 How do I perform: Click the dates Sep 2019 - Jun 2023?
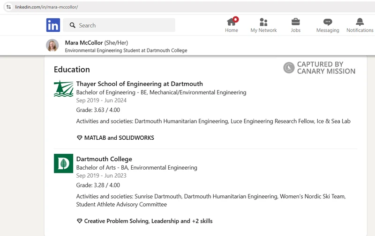(101, 175)
